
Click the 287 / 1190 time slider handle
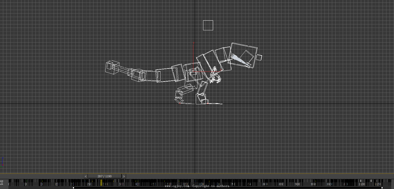pyautogui.click(x=104, y=176)
